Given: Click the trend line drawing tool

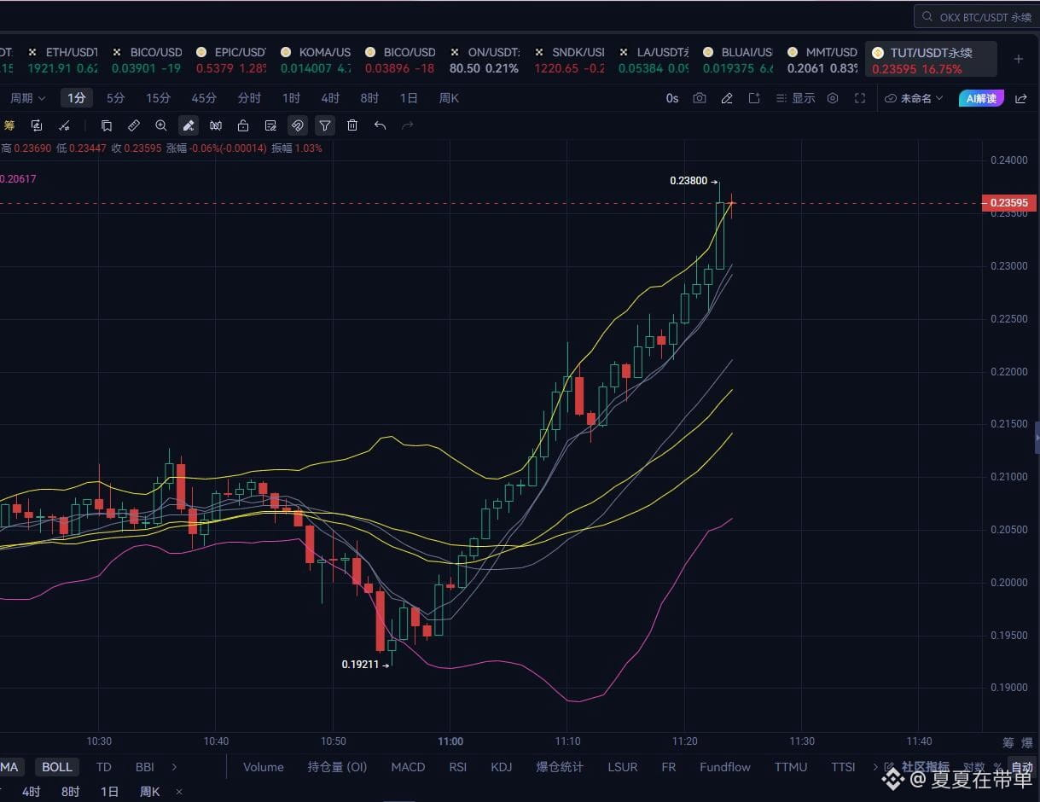Looking at the screenshot, I should 64,125.
